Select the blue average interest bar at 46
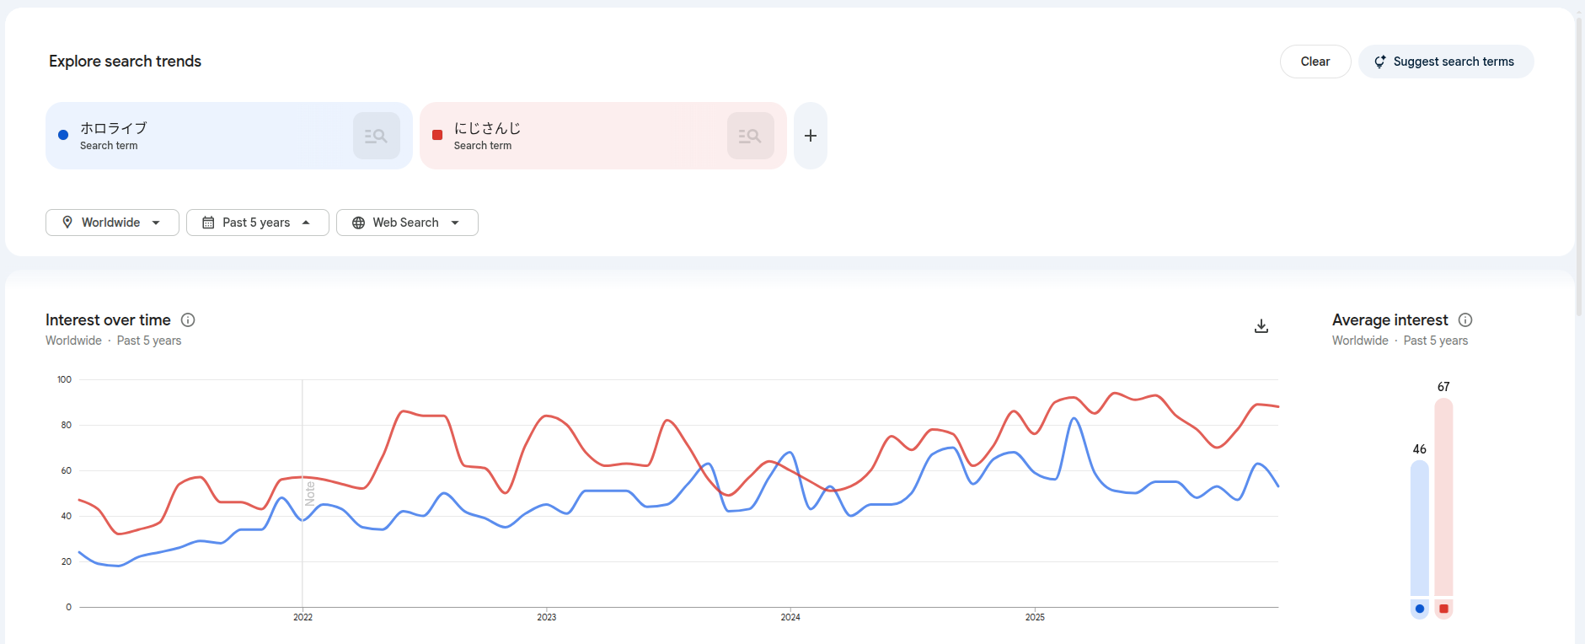Viewport: 1585px width, 644px height. coord(1420,528)
